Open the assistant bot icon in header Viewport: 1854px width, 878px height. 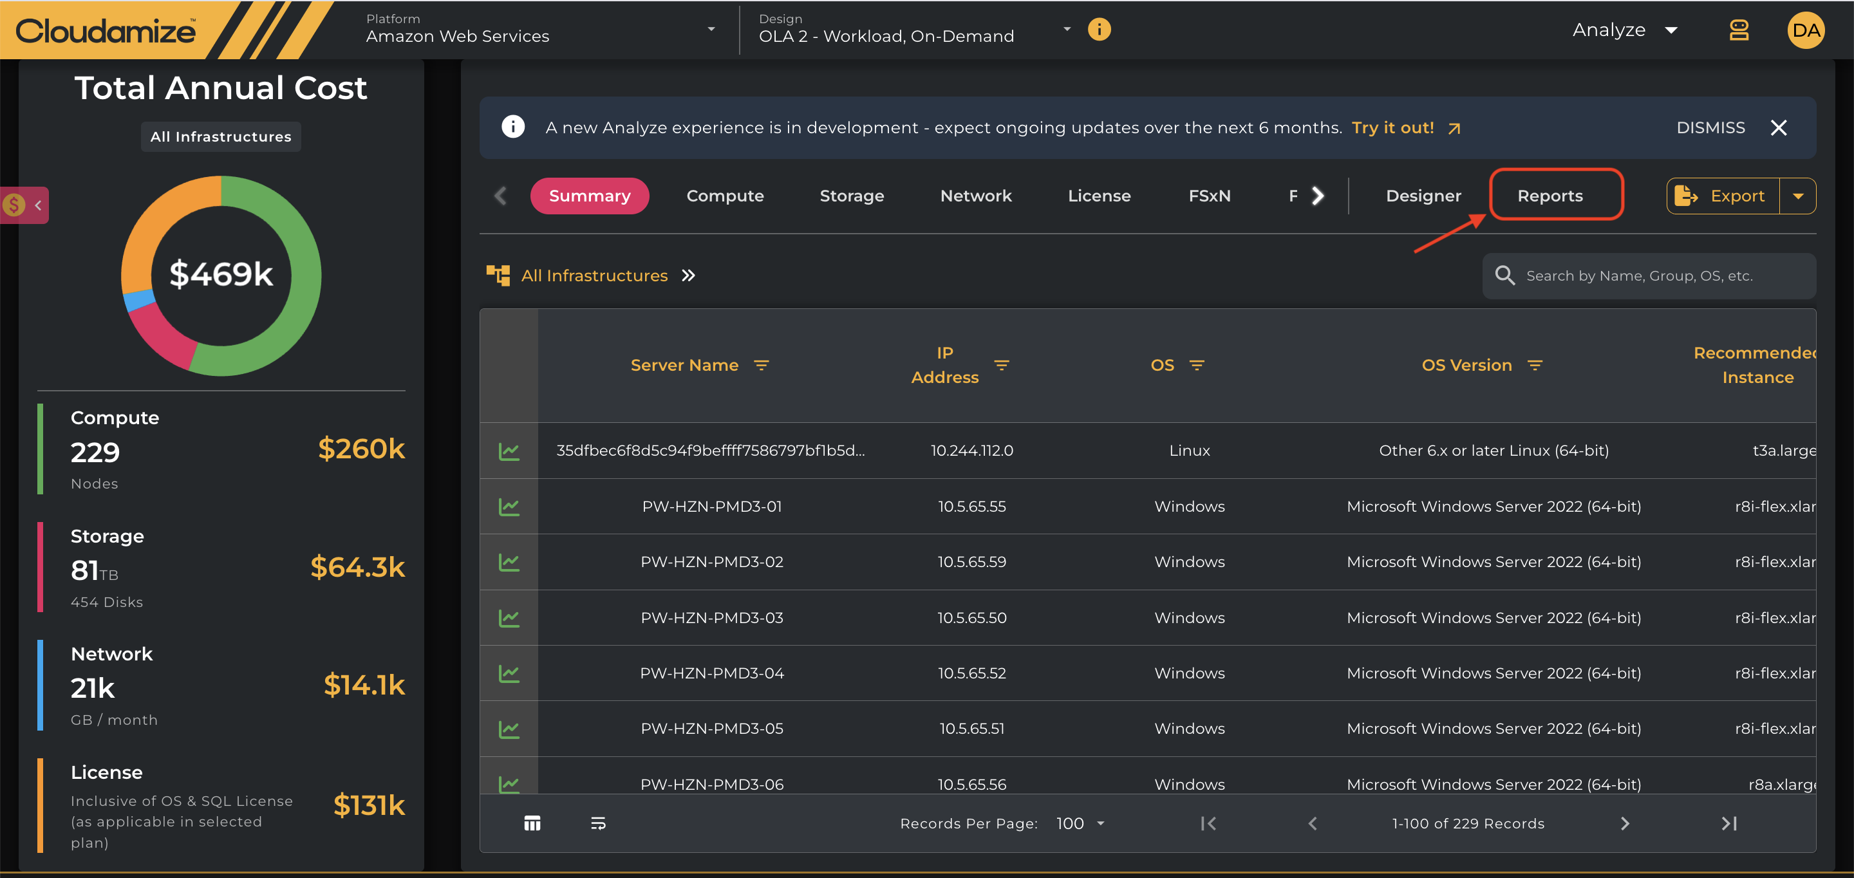[x=1739, y=30]
